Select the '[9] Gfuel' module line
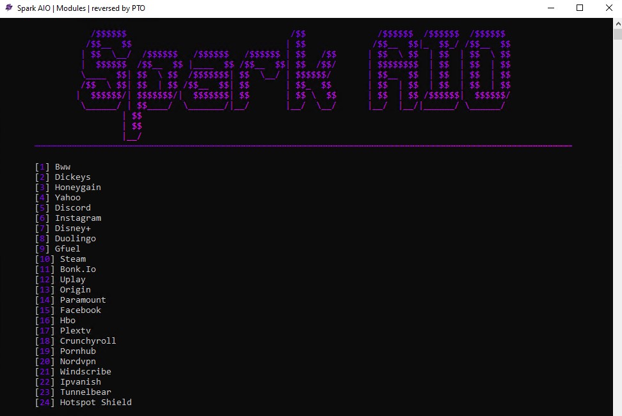Screen dimensions: 622x416 click(x=58, y=249)
